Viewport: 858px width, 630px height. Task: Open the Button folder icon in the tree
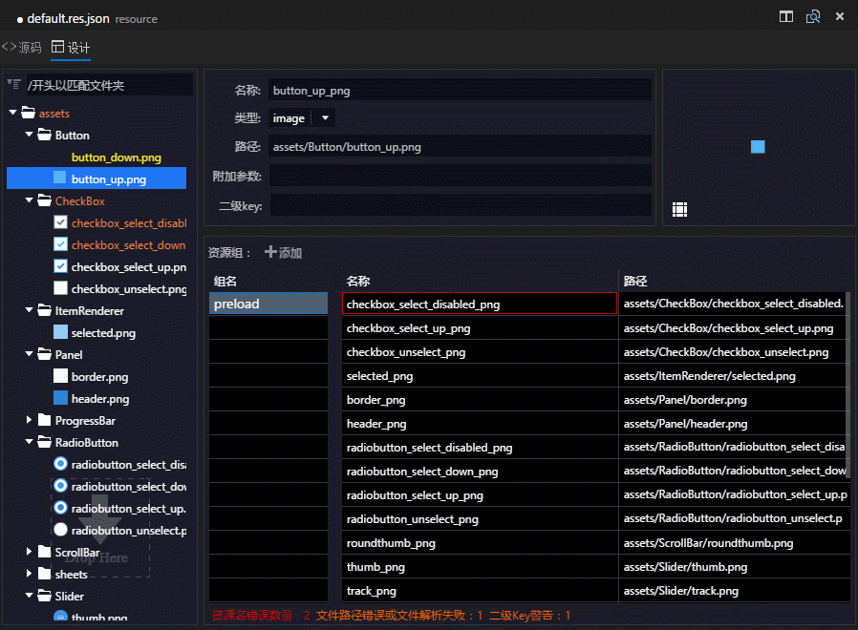pos(44,133)
